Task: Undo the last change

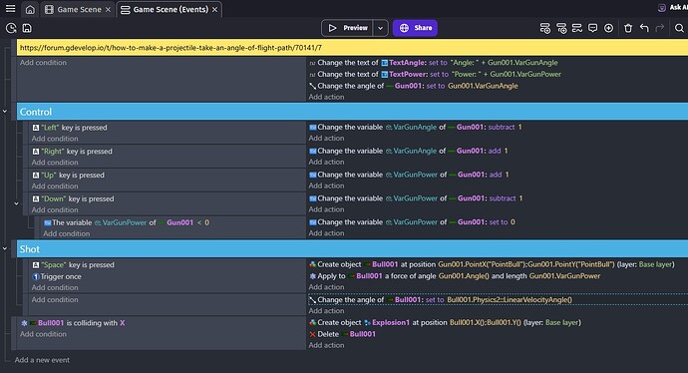Action: pos(644,28)
